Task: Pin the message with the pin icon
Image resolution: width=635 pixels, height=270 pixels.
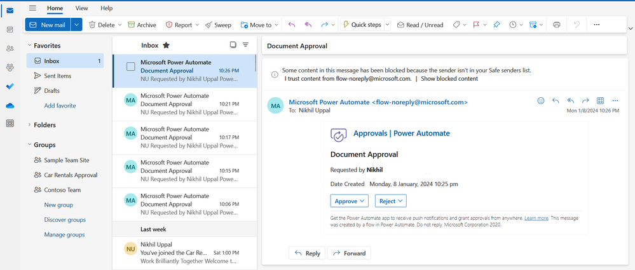Action: [496, 25]
